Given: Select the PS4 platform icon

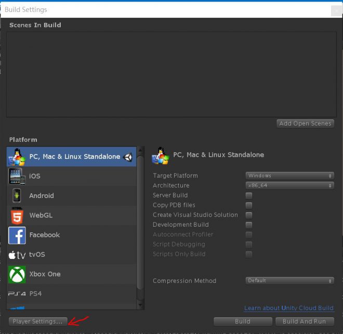Looking at the screenshot, I should point(17,294).
